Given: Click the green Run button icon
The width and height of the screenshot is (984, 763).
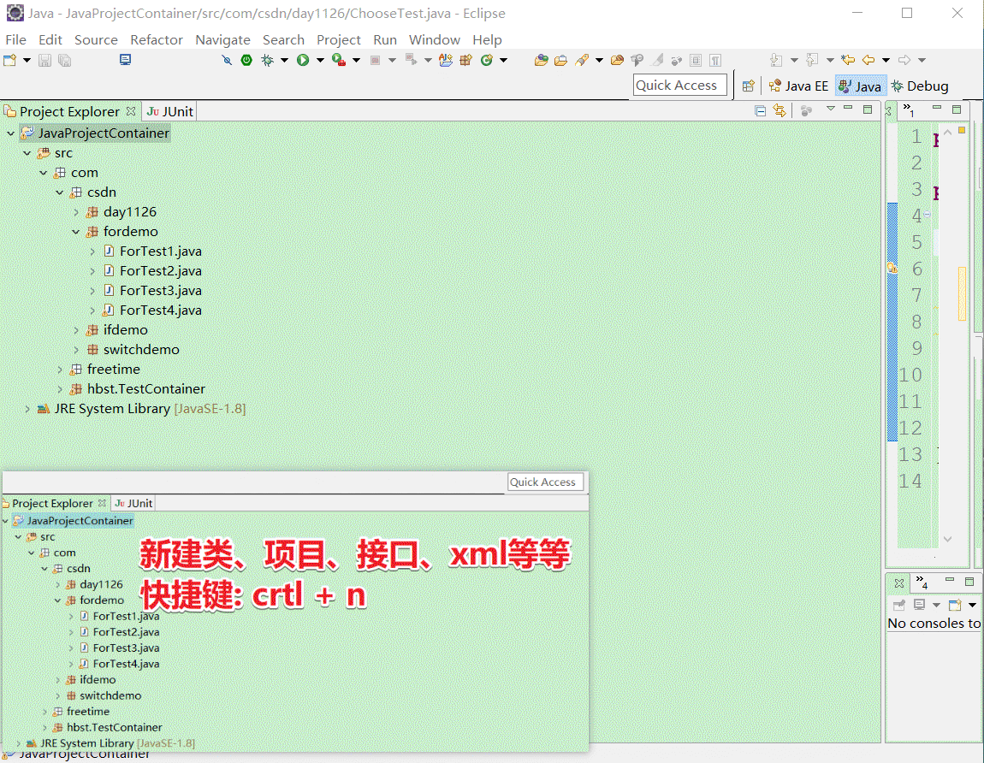Looking at the screenshot, I should click(303, 60).
